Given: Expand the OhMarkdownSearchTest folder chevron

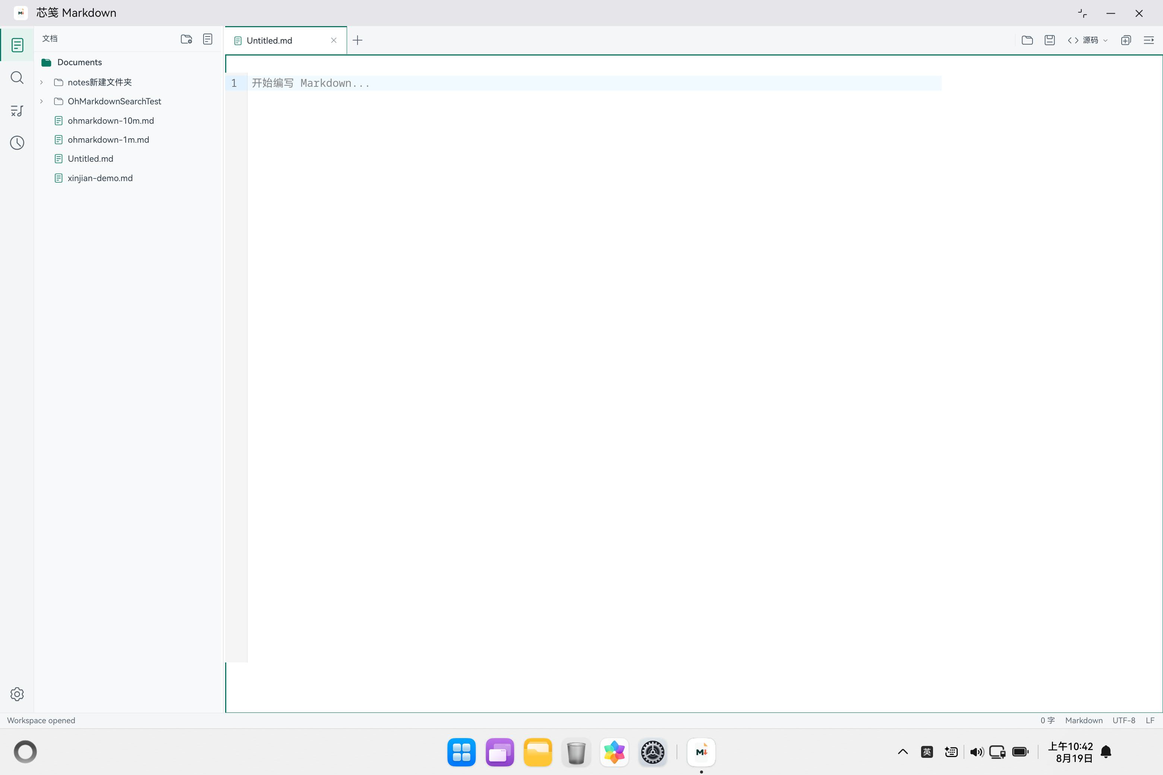Looking at the screenshot, I should pos(41,101).
